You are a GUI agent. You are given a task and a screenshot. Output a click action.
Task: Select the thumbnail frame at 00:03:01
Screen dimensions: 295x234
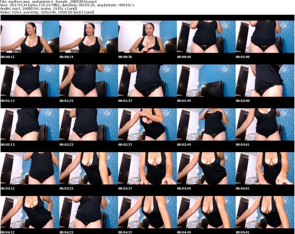[x=265, y=124]
